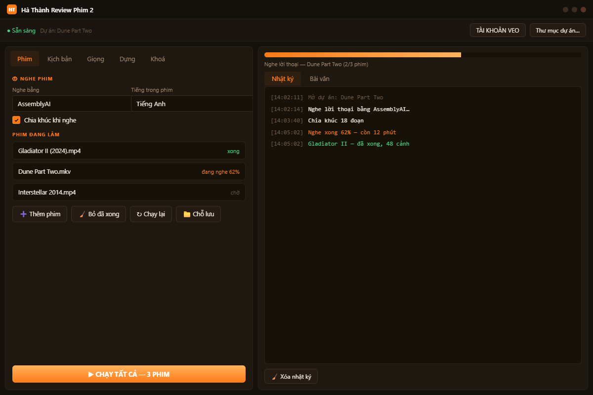Image resolution: width=593 pixels, height=395 pixels.
Task: Show the Nhật ký log tab
Action: point(283,79)
